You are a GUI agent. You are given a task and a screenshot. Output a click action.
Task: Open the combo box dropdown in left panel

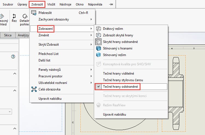pos(10,112)
